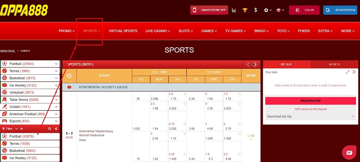The height and width of the screenshot is (162, 360).
Task: Click the 100% bonus on first deposit link
Action: (310, 109)
